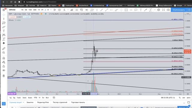This screenshot has height=108, width=192.
Task: Reload the browser page
Action: [x=11, y=2]
